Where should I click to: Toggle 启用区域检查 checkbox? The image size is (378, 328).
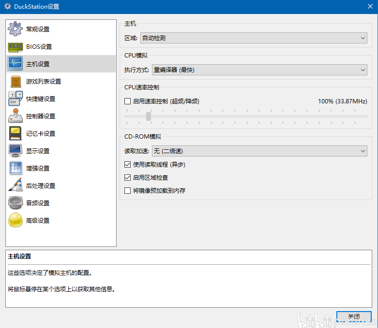[x=127, y=178]
